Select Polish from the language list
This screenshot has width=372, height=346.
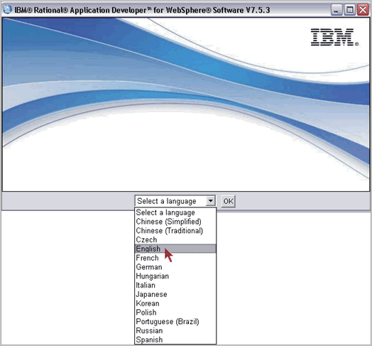tap(175, 313)
